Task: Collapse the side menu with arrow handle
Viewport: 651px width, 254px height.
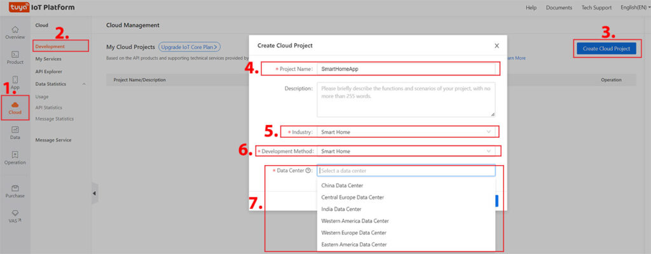Action: pyautogui.click(x=95, y=193)
